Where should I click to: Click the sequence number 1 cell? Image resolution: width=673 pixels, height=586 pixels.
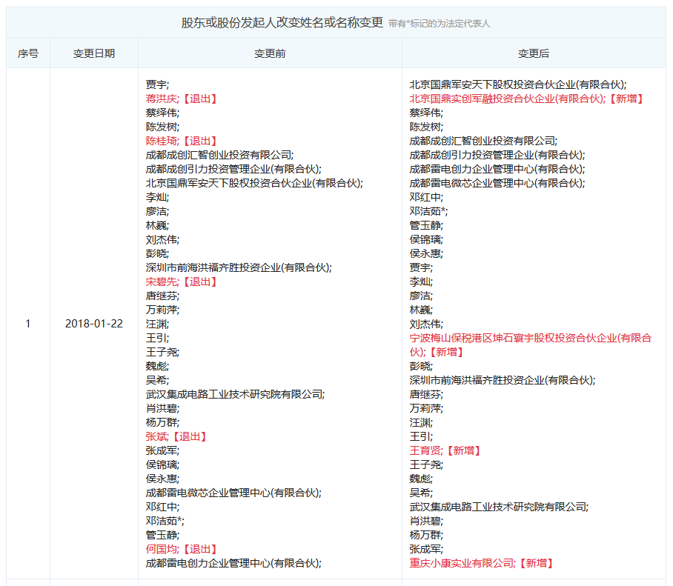pos(28,324)
